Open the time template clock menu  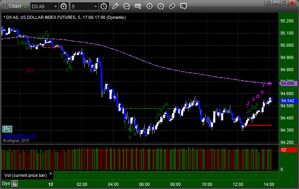point(104,6)
